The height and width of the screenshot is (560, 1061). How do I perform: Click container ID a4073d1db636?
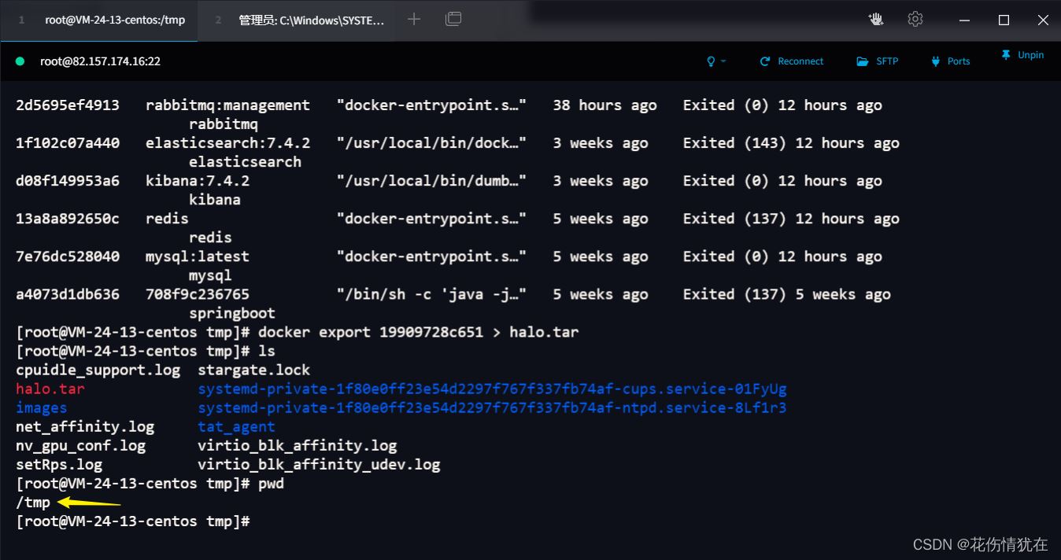68,294
